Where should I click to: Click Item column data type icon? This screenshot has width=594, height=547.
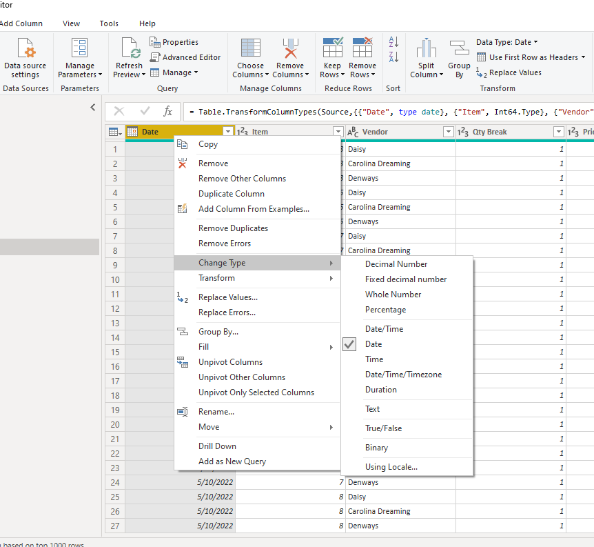point(242,132)
